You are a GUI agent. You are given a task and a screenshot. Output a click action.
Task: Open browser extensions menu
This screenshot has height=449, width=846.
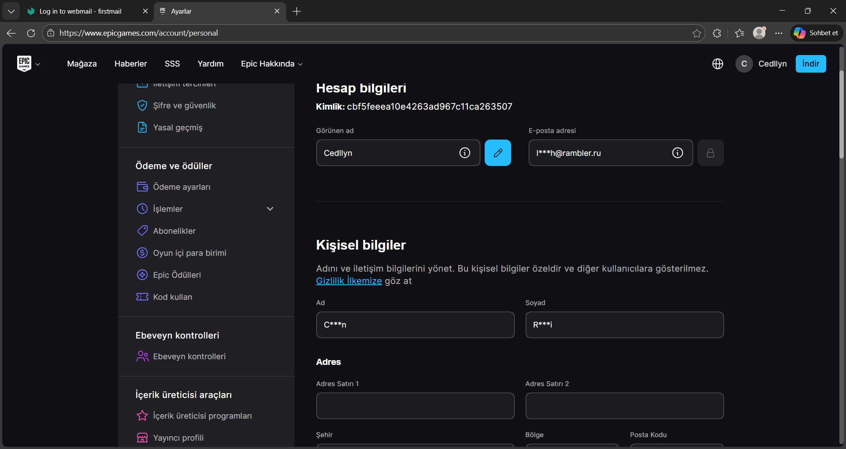pyautogui.click(x=717, y=33)
